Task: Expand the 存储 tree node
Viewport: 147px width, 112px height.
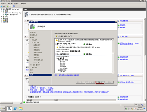Action: (1, 22)
